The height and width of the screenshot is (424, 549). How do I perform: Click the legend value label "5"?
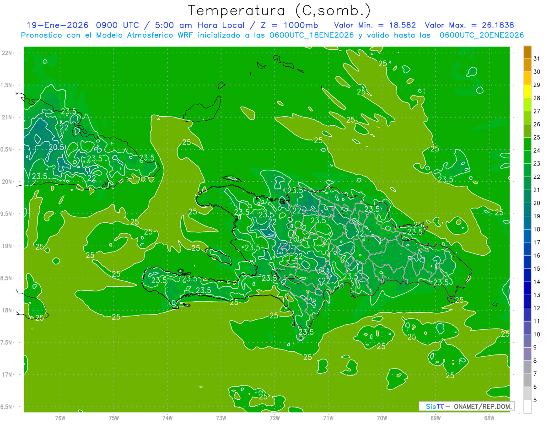pos(535,400)
